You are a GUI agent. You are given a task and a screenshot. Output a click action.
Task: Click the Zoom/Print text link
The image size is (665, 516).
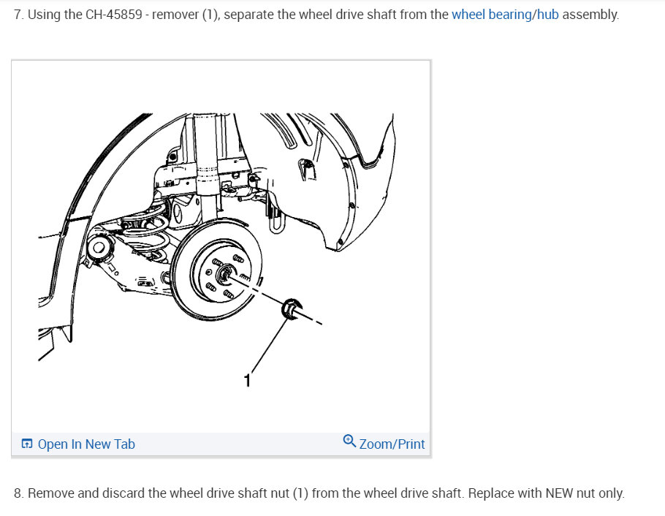click(x=392, y=444)
